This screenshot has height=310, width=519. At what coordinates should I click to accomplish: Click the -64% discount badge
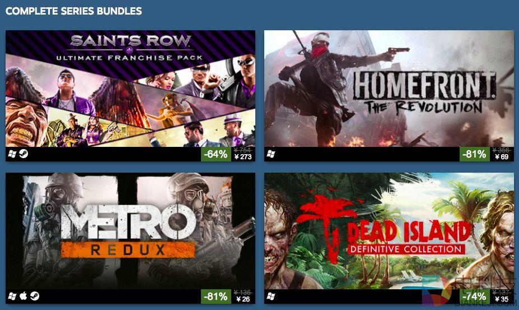point(216,154)
